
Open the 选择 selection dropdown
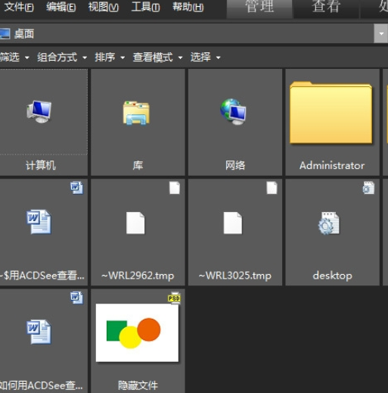206,58
